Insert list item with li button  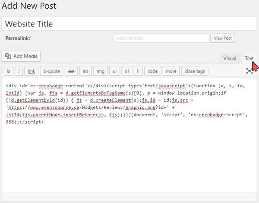click(138, 71)
